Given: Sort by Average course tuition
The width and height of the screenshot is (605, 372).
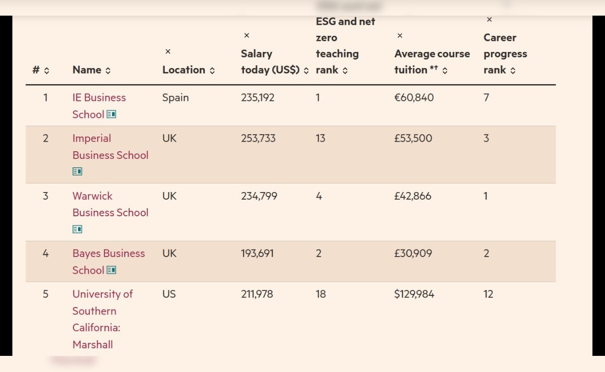Looking at the screenshot, I should coord(445,71).
